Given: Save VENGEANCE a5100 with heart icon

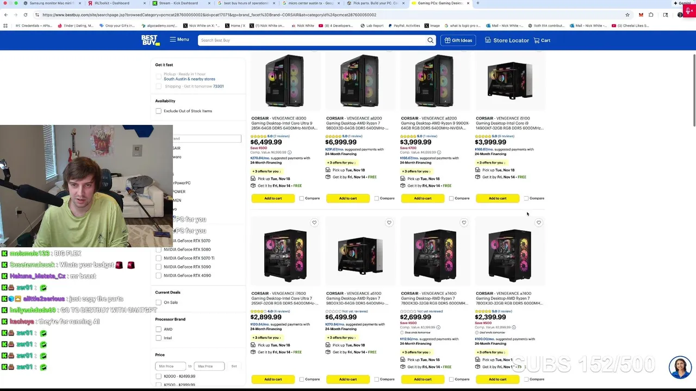Looking at the screenshot, I should coord(389,223).
